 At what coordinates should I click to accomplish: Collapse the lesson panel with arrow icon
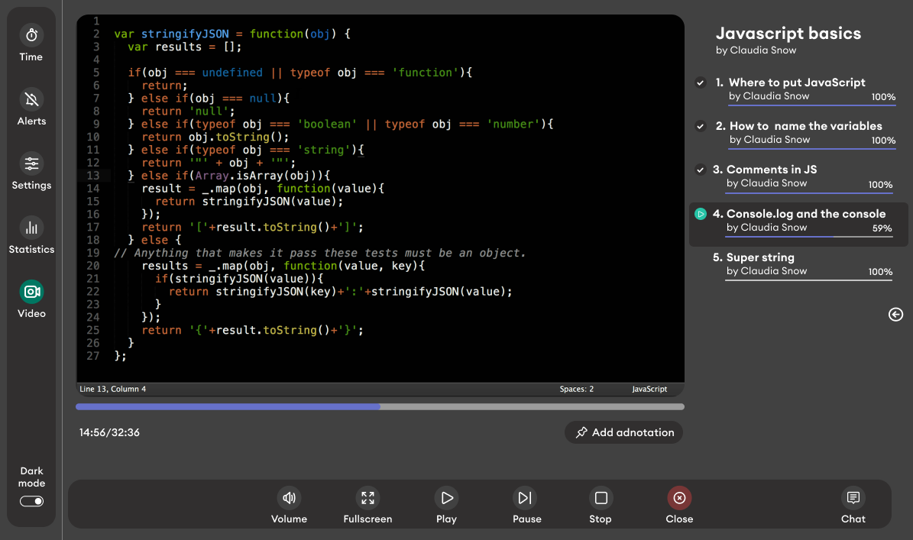point(896,315)
